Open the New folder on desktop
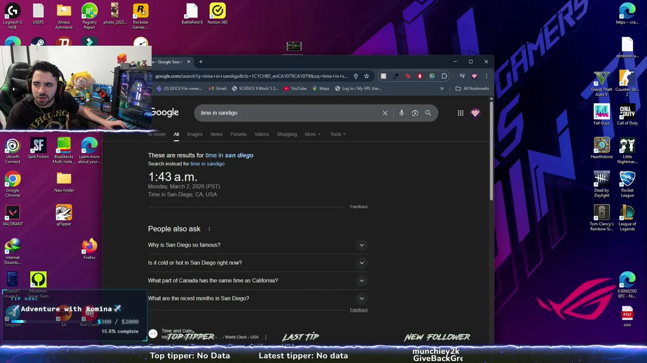The width and height of the screenshot is (647, 363). [x=64, y=183]
